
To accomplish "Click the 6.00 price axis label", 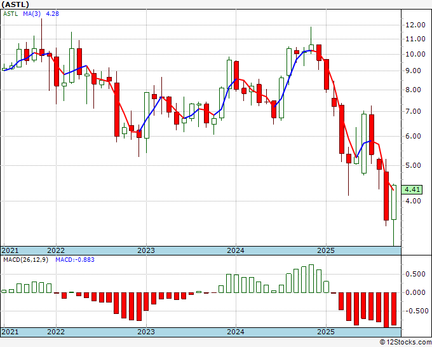I will point(414,136).
